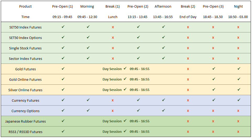Click the Gold Futures row label
Image resolution: width=252 pixels, height=138 pixels.
click(26, 69)
